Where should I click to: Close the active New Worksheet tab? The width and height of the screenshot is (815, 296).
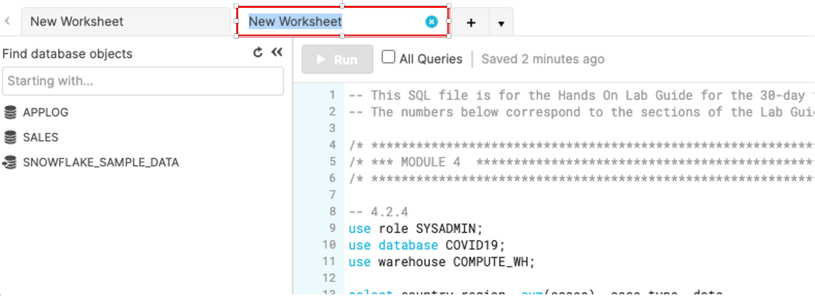(431, 22)
